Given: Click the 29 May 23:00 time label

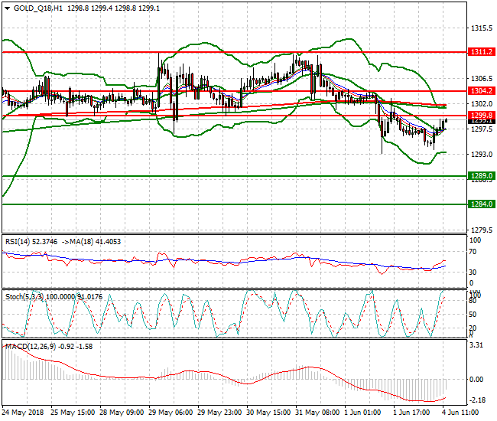Looking at the screenshot, I should (x=219, y=413).
